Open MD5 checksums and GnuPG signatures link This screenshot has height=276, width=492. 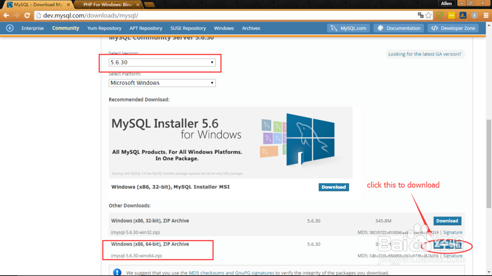click(231, 273)
